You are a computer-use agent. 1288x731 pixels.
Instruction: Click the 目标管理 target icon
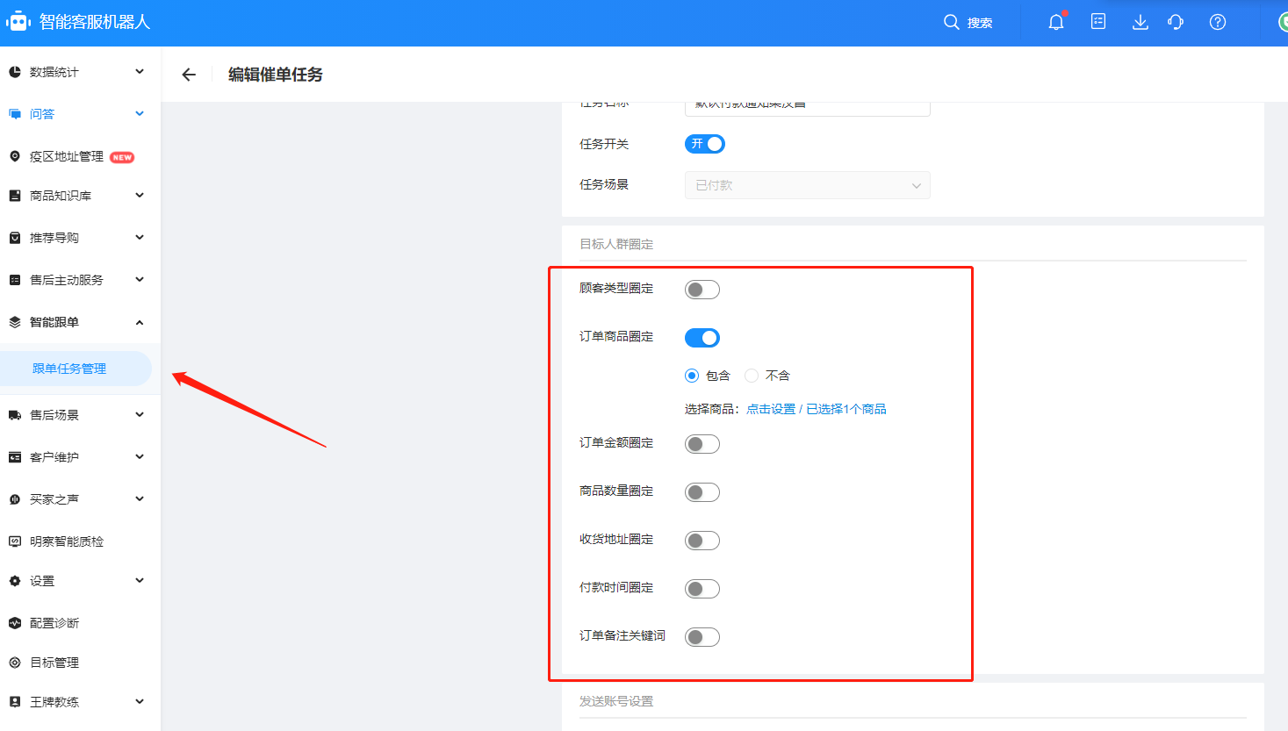[x=15, y=663]
